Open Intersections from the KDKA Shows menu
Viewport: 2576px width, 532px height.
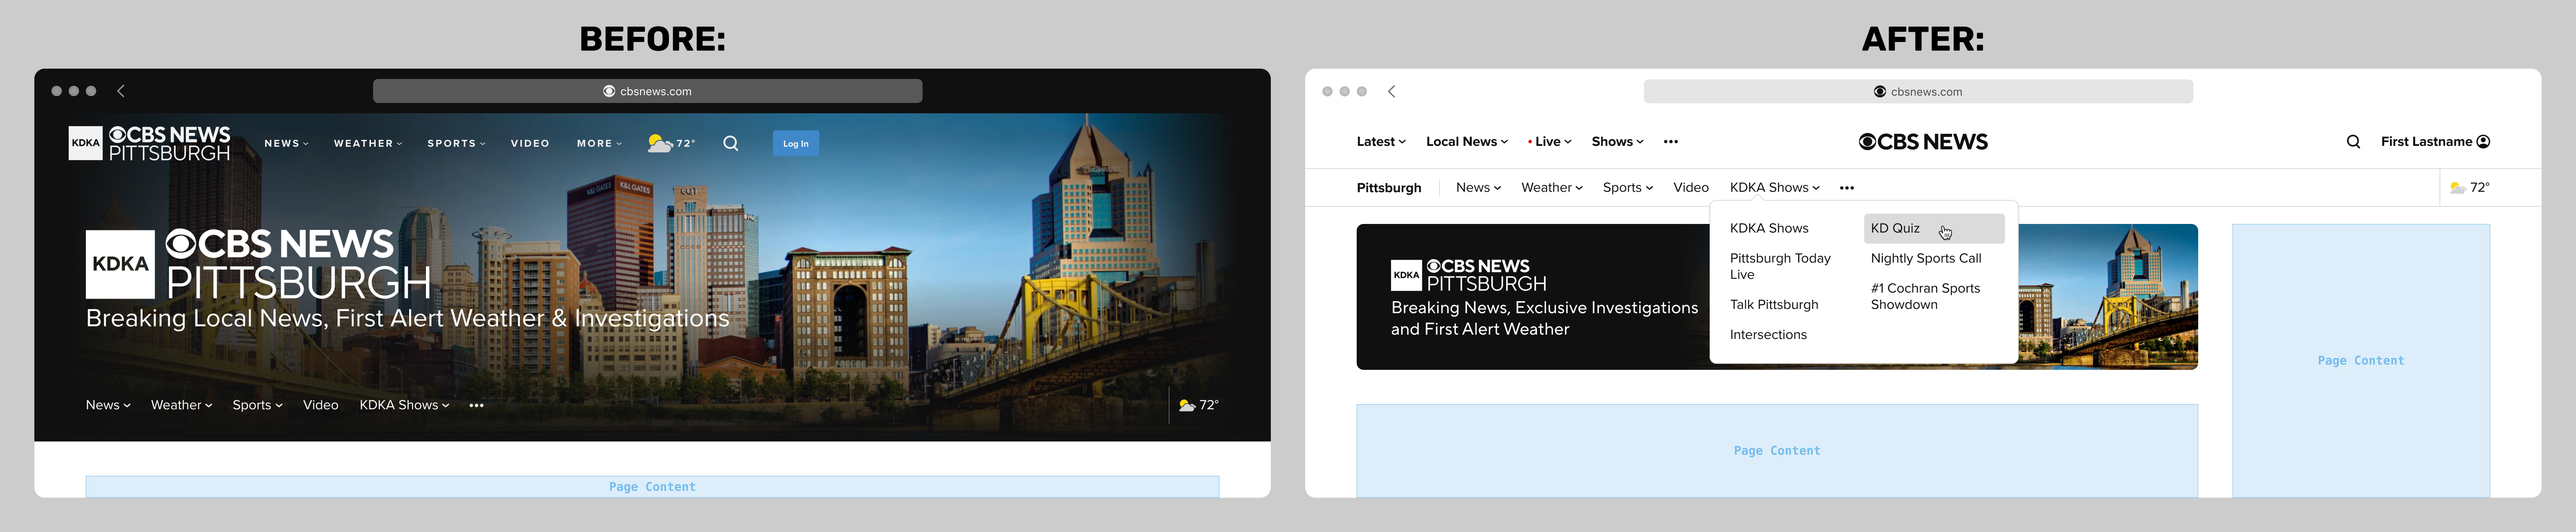click(x=1768, y=334)
